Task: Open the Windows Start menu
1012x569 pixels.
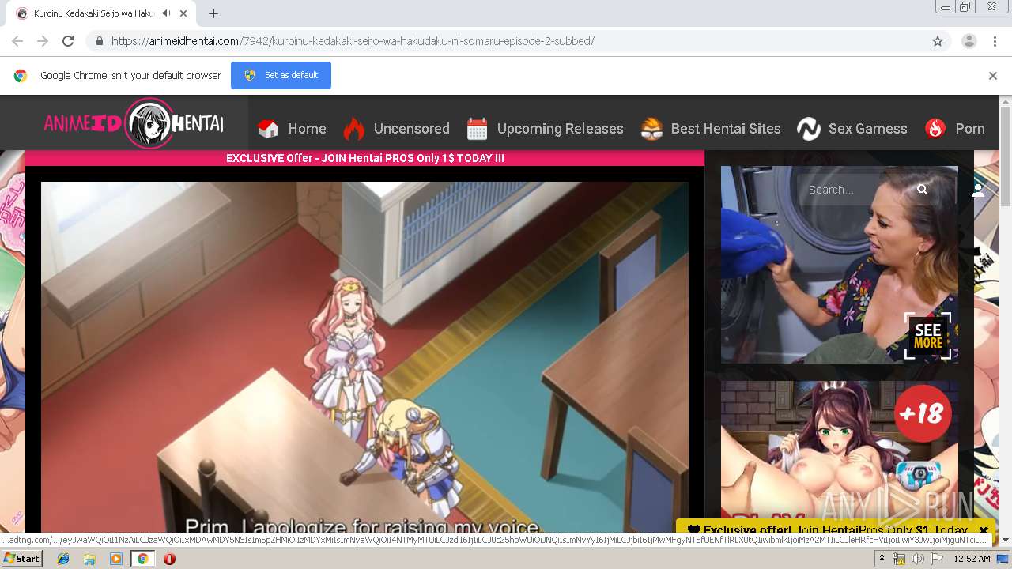Action: tap(22, 559)
